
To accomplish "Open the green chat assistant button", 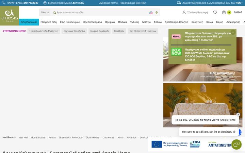I will (236, 144).
